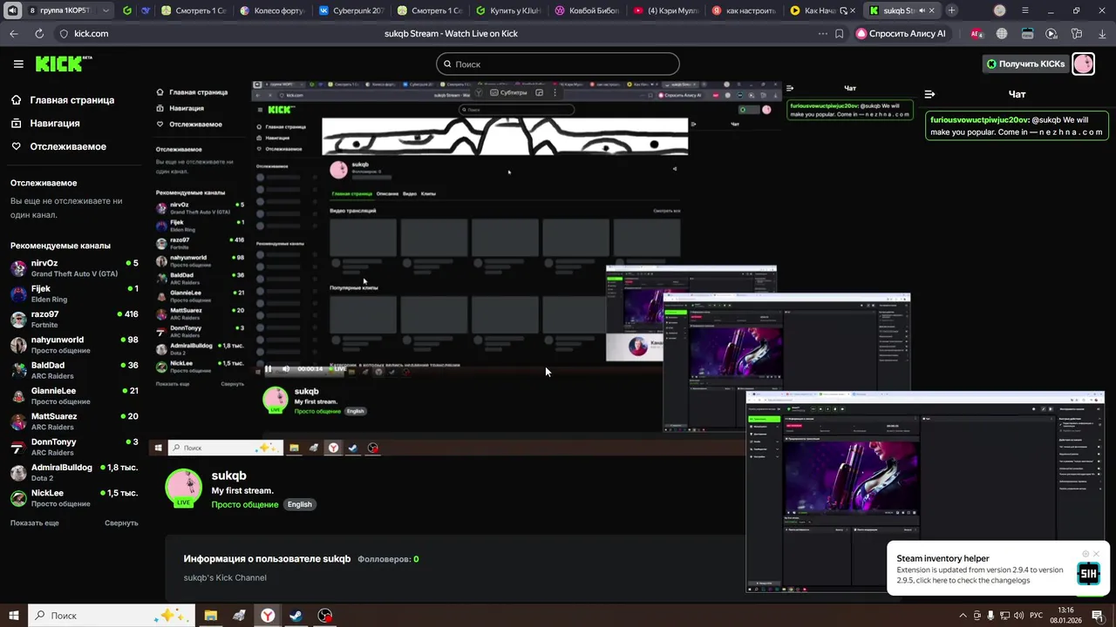Viewport: 1116px width, 627px height.
Task: Open a new browser tab
Action: click(951, 10)
